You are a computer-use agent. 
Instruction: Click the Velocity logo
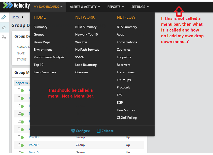coord(16,6)
